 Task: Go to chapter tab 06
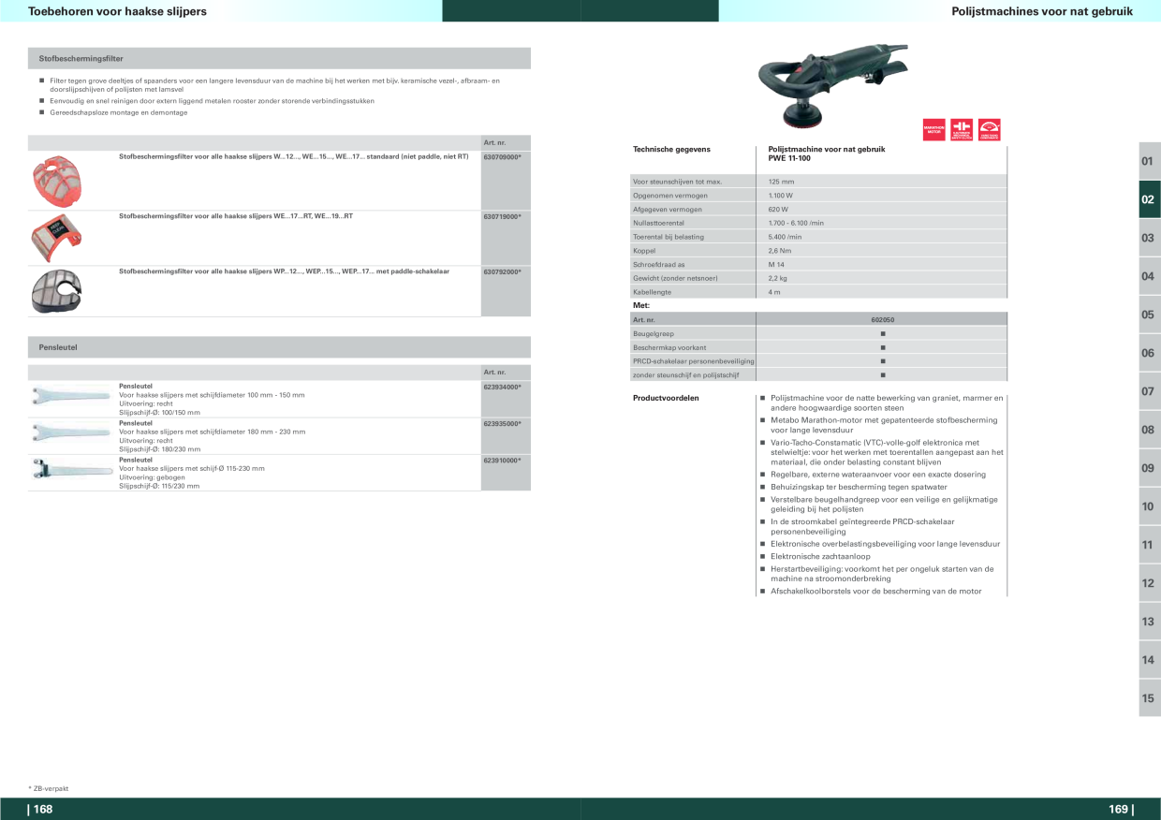1149,353
